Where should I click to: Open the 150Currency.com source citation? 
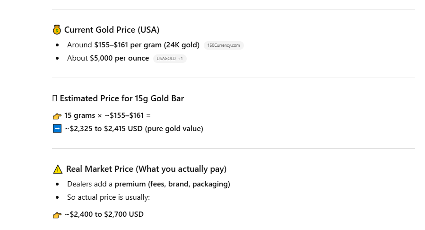coord(224,45)
